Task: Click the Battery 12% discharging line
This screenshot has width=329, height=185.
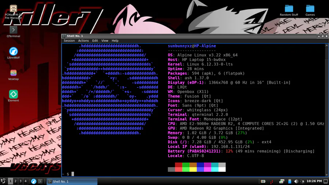Action: coord(241,151)
